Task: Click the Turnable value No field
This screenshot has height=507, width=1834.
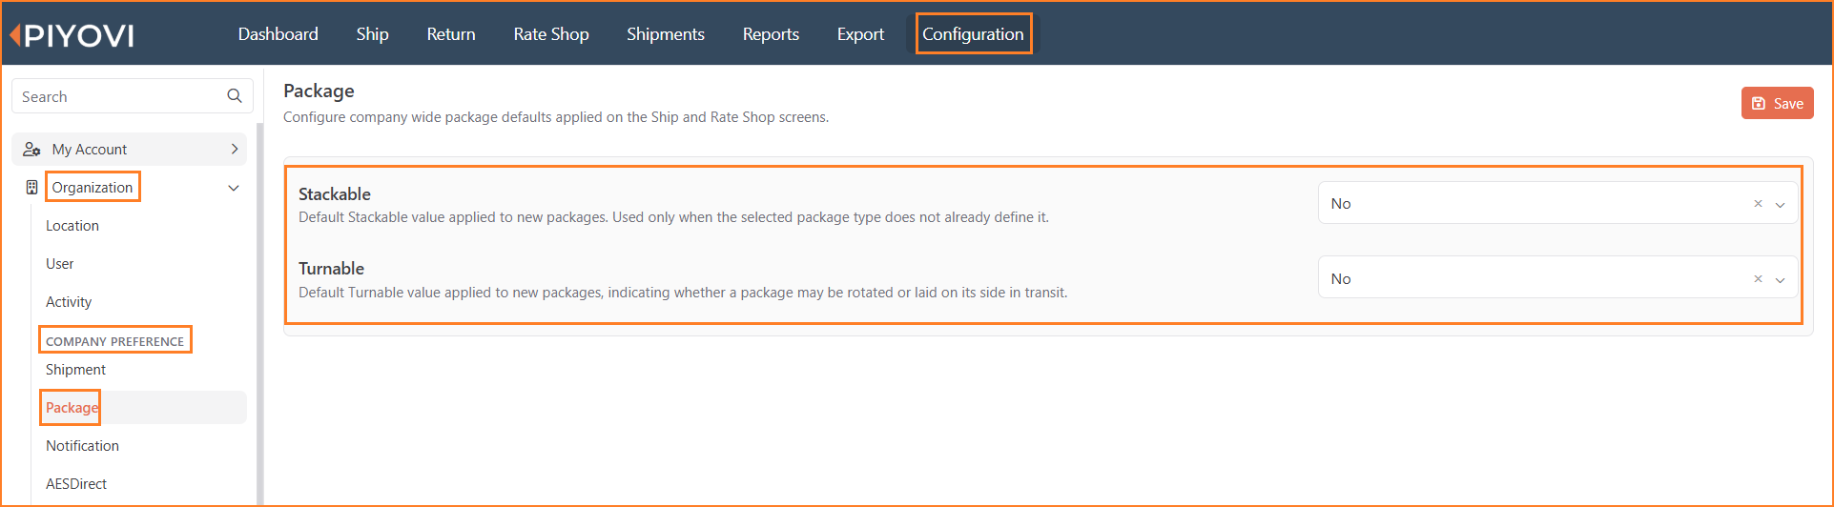Action: (x=1557, y=278)
